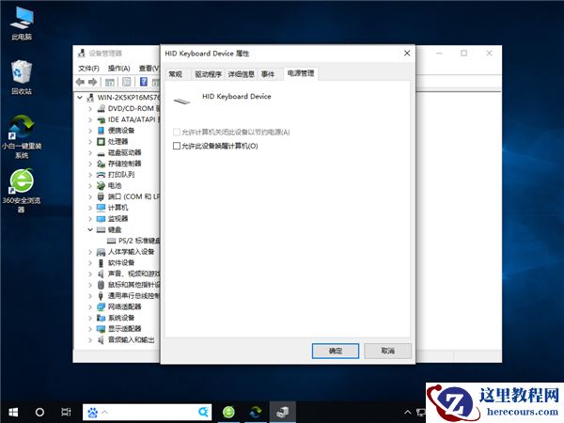Close the HID Keyboard Device properties dialog

click(407, 54)
